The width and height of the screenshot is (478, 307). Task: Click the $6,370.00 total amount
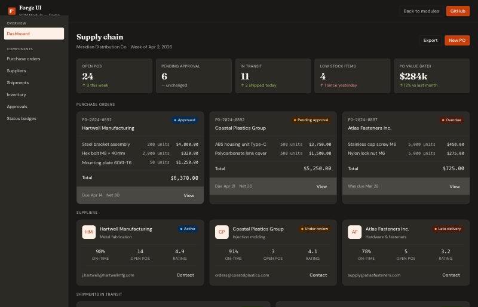(184, 178)
